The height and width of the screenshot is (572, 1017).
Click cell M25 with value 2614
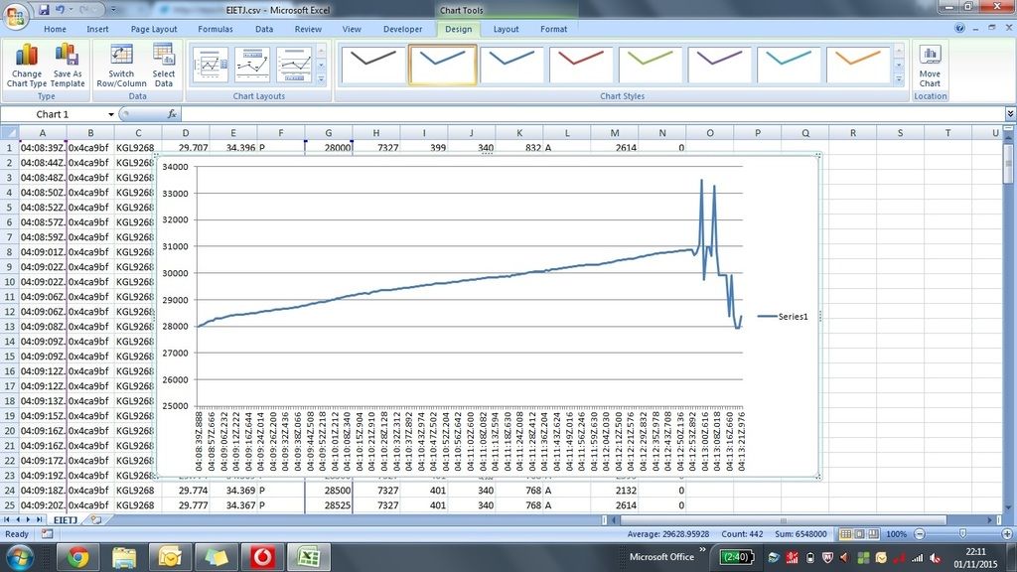(614, 505)
